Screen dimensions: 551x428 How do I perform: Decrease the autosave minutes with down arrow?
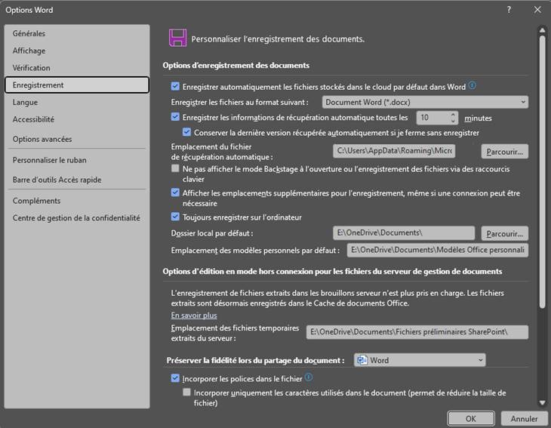click(x=453, y=121)
